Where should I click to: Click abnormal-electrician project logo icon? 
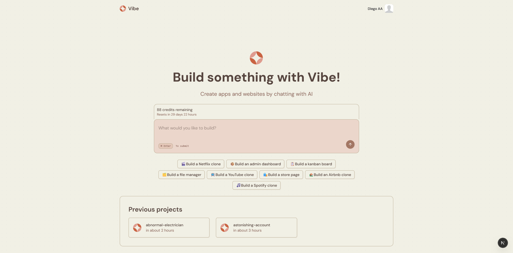point(137,228)
